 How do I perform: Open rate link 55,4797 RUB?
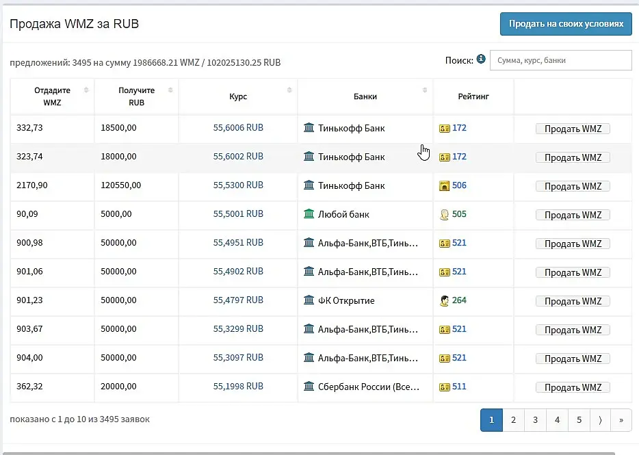click(x=238, y=300)
